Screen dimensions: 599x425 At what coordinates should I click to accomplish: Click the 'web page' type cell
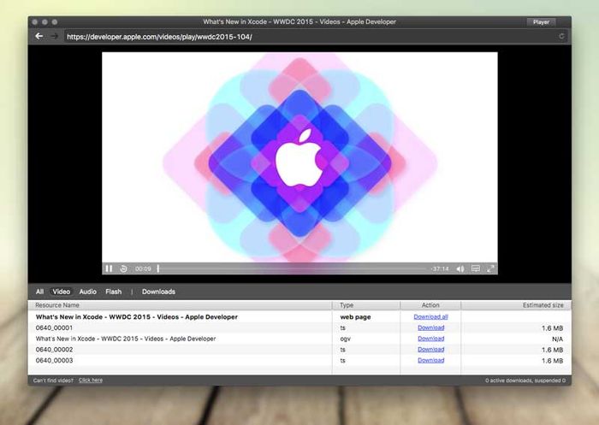tap(355, 317)
